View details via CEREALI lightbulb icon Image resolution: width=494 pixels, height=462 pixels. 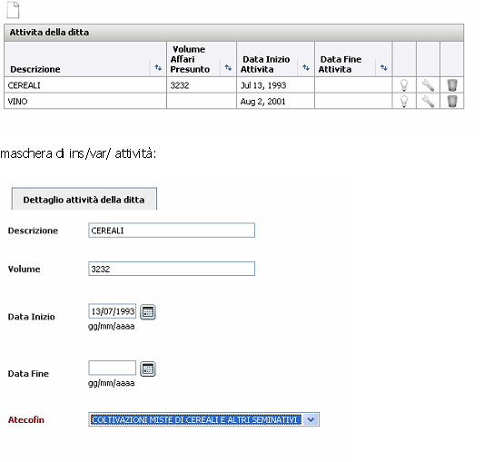click(404, 85)
